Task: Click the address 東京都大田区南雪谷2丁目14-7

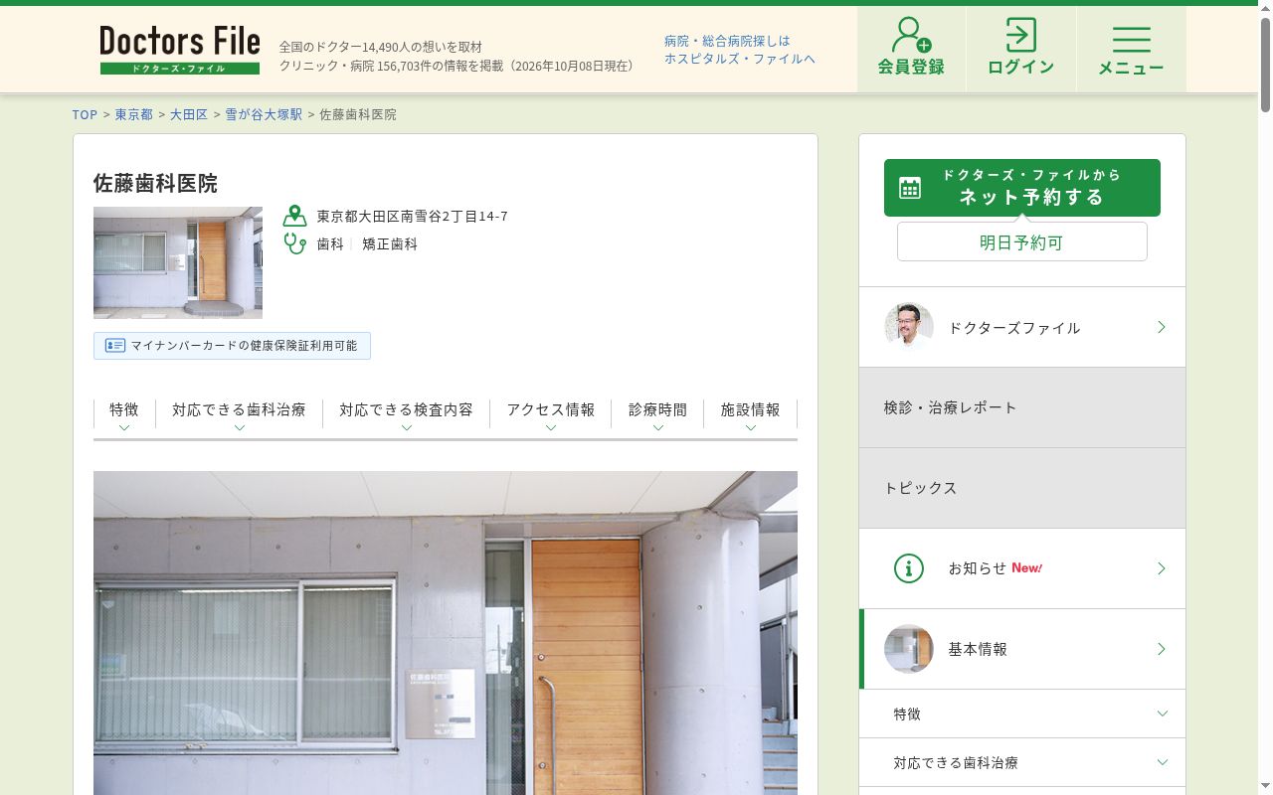Action: pyautogui.click(x=413, y=216)
